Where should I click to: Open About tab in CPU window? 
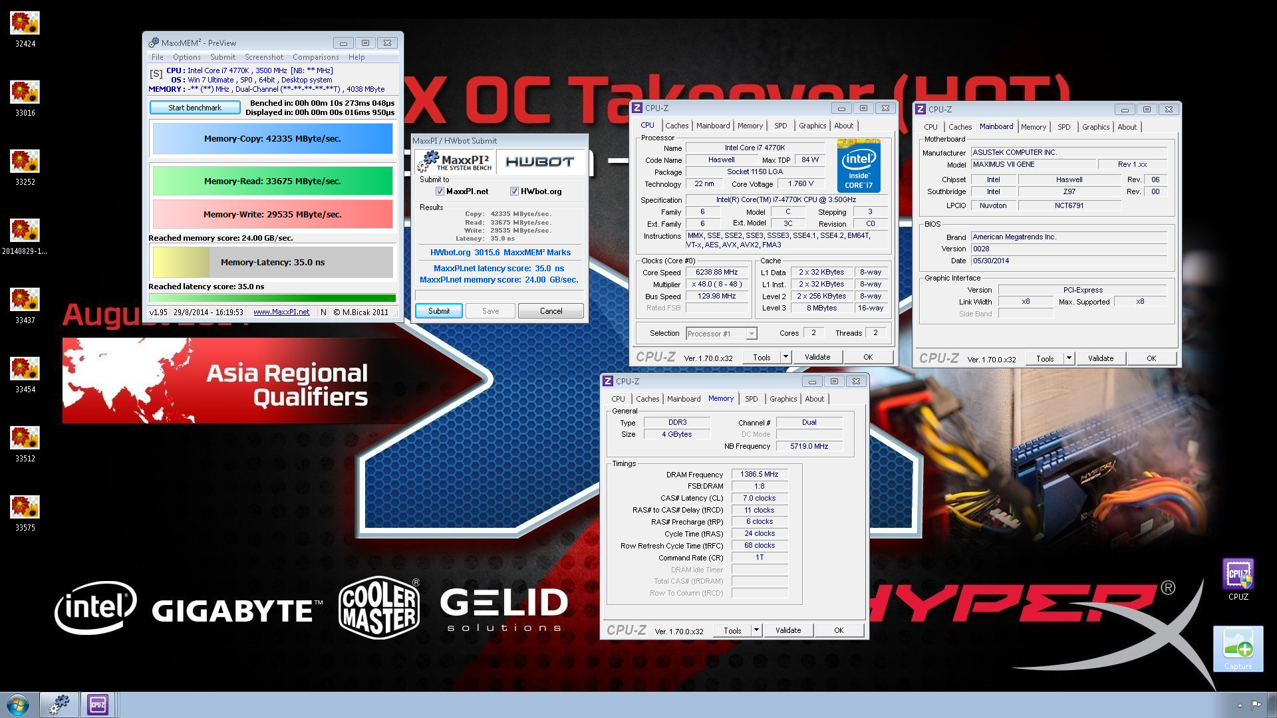tap(844, 126)
